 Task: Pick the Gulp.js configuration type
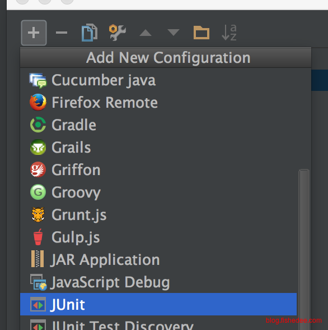(x=158, y=237)
